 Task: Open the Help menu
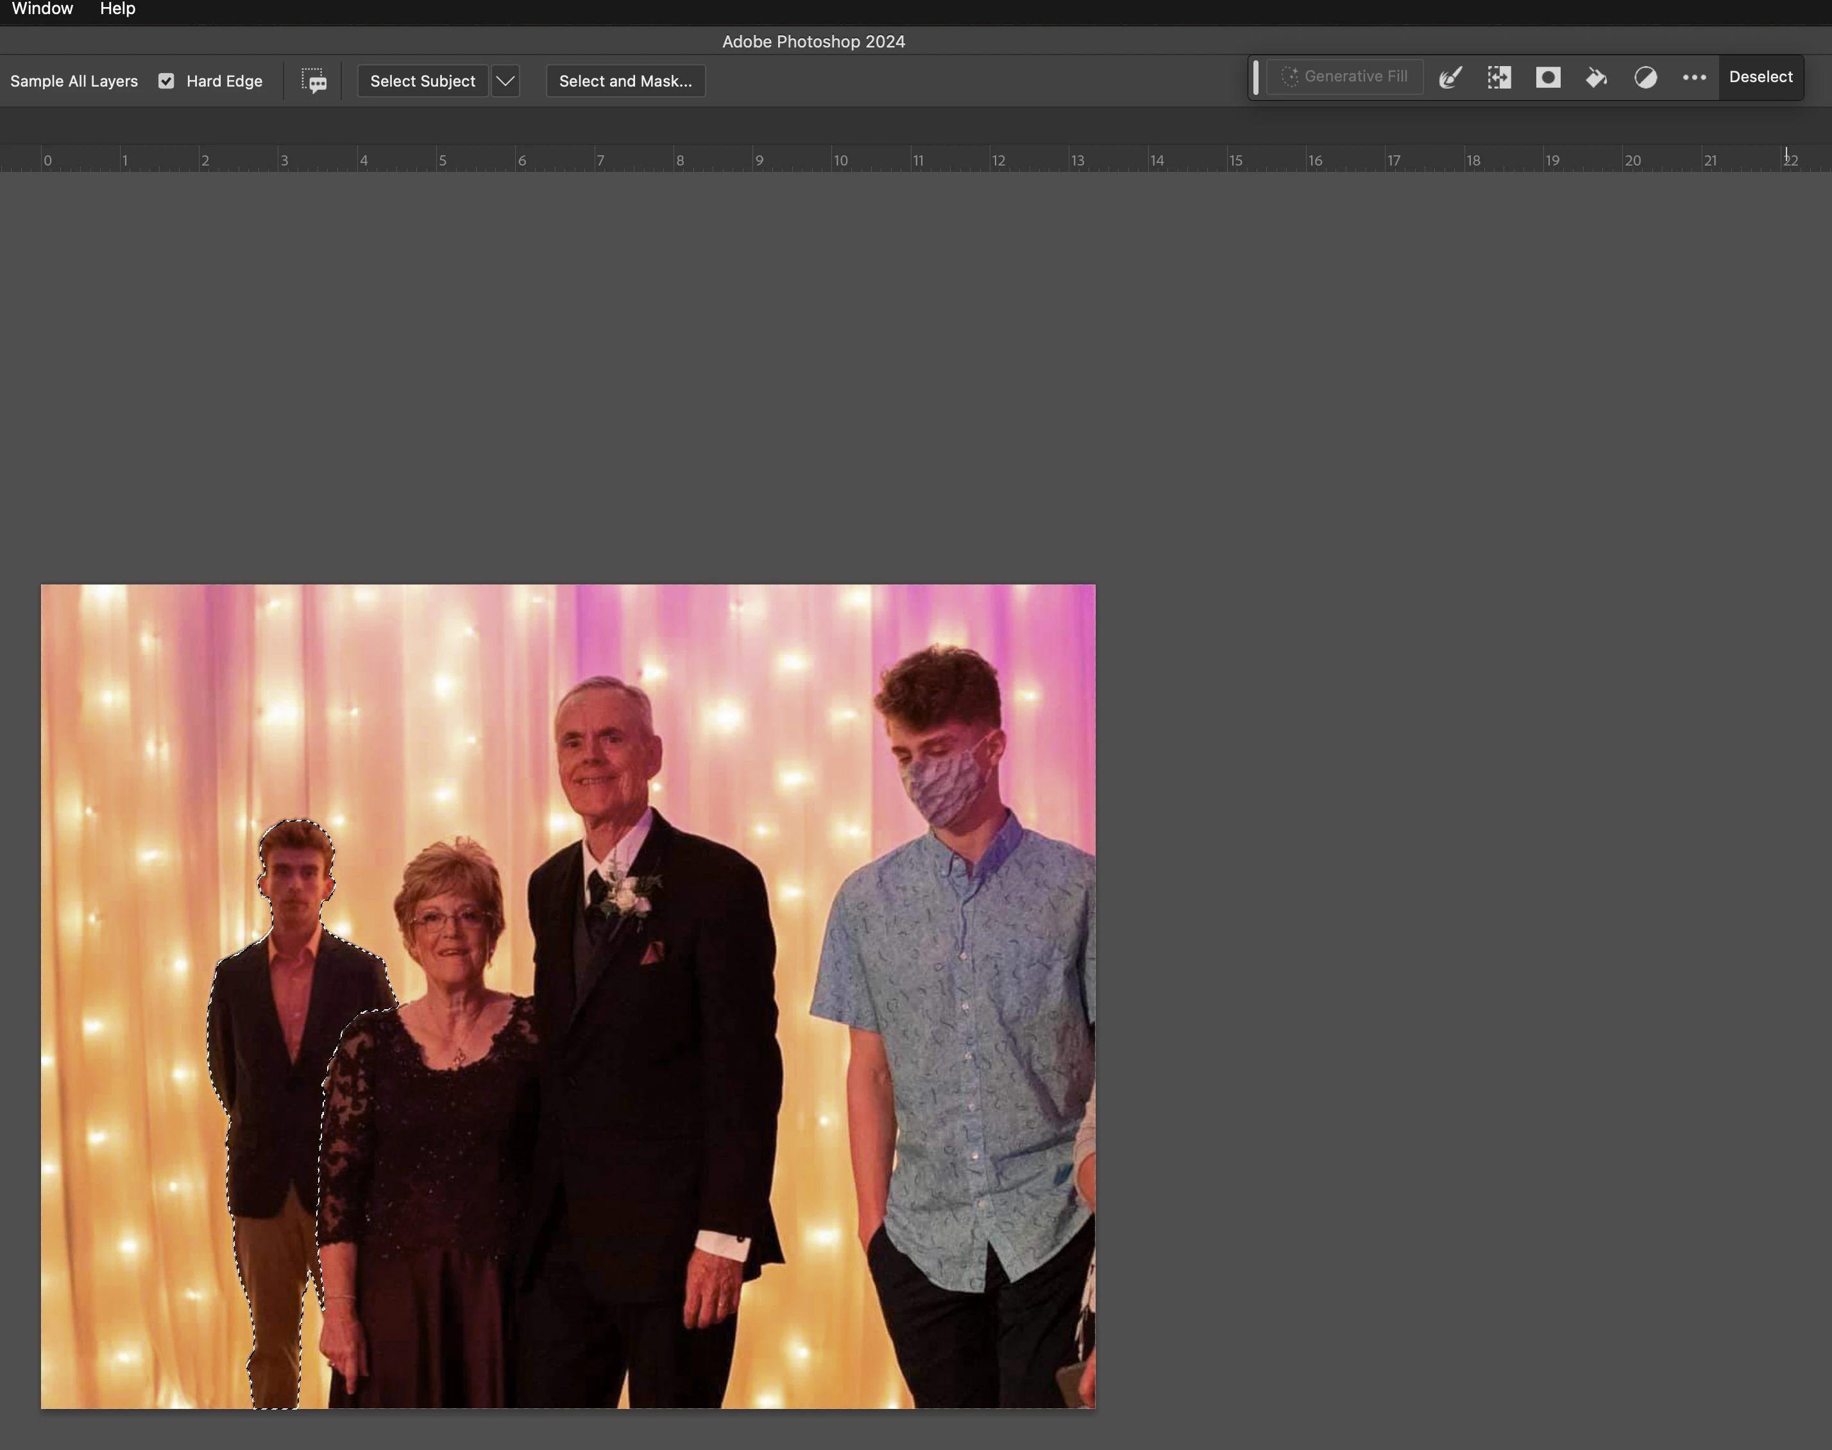[x=117, y=8]
